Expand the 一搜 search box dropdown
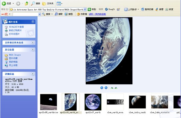The width and height of the screenshot is (181, 118). click(40, 14)
